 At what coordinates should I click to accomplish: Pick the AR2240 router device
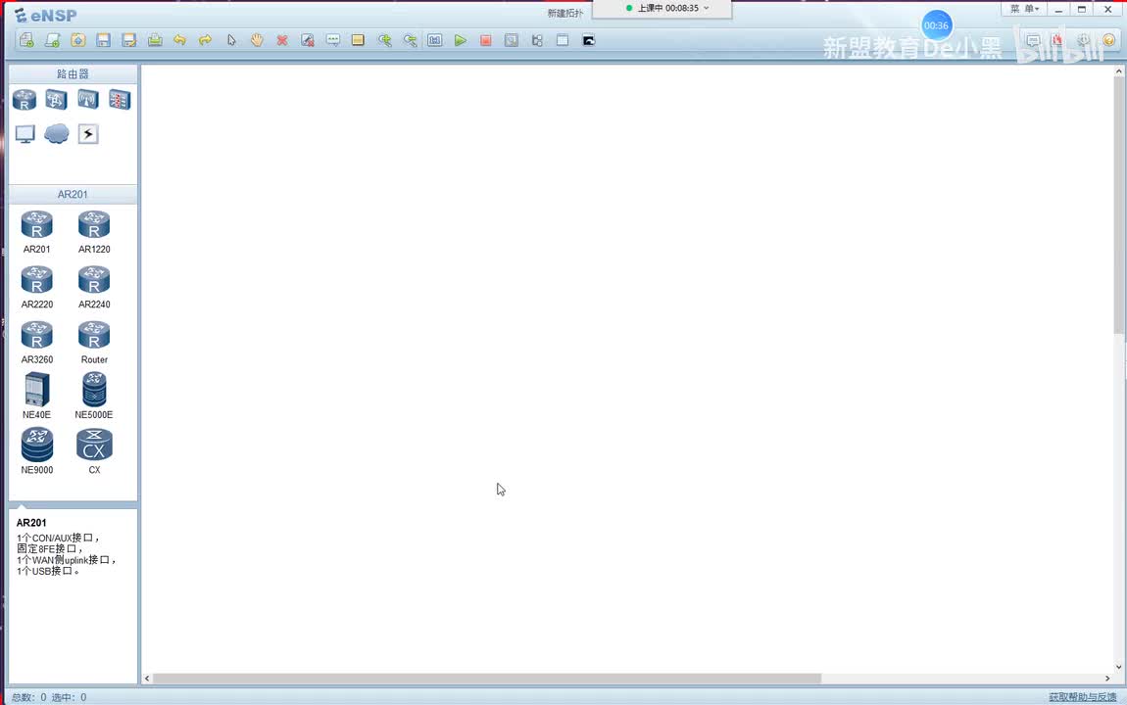(x=94, y=287)
